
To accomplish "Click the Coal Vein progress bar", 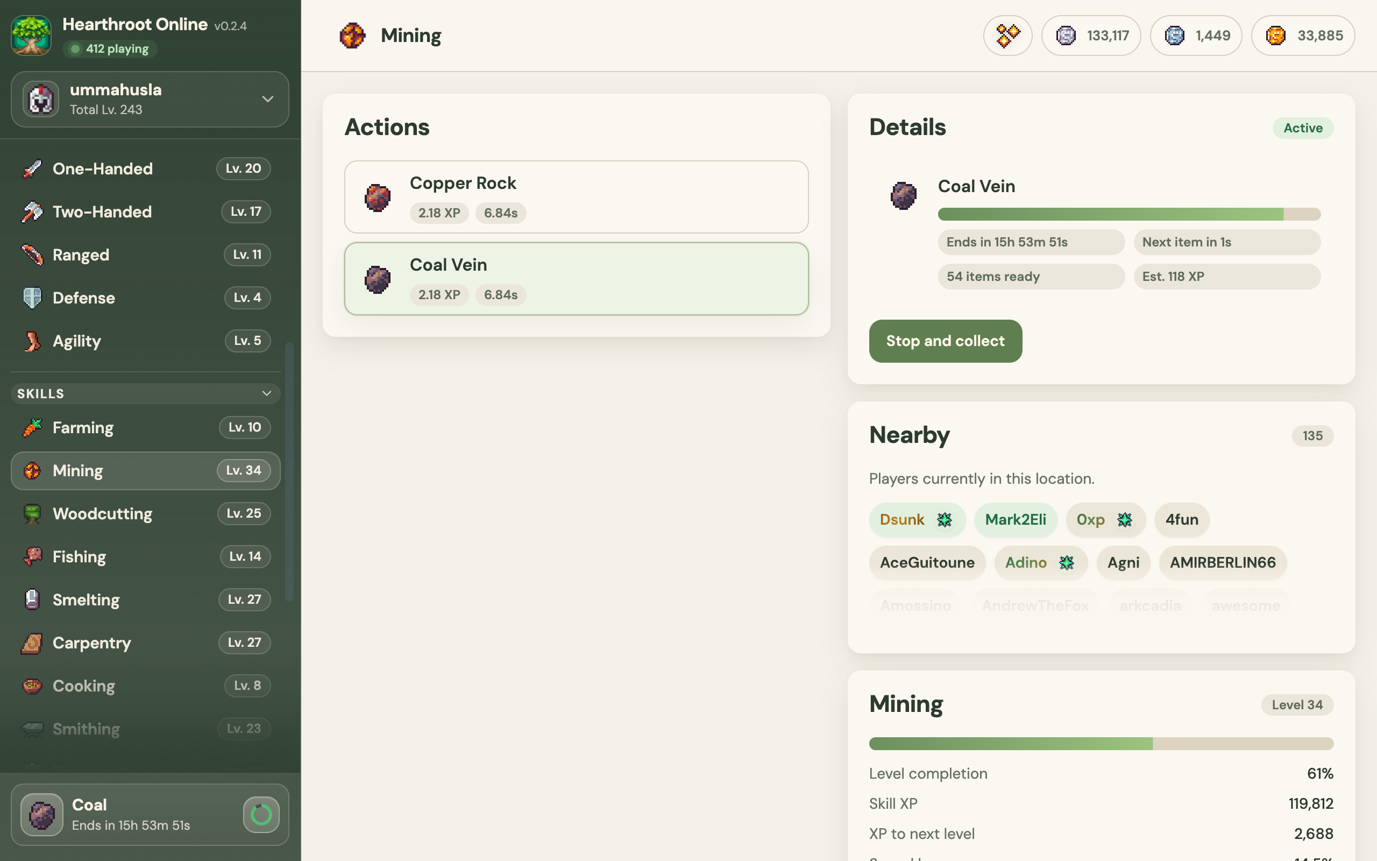I will point(1129,214).
